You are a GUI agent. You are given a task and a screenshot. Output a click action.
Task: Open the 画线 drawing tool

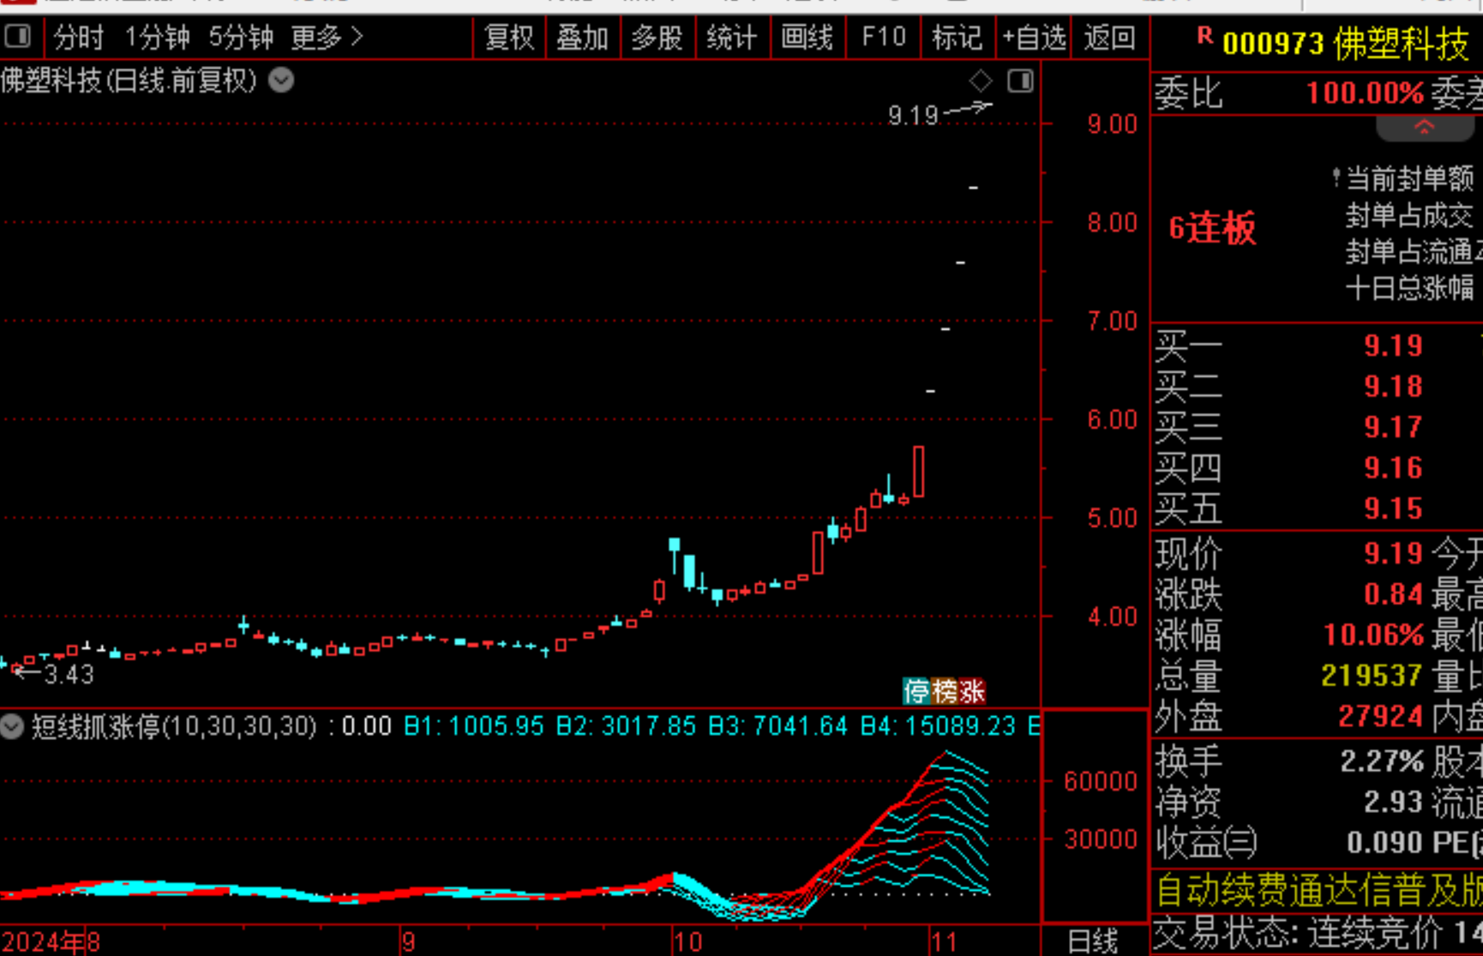coord(806,38)
